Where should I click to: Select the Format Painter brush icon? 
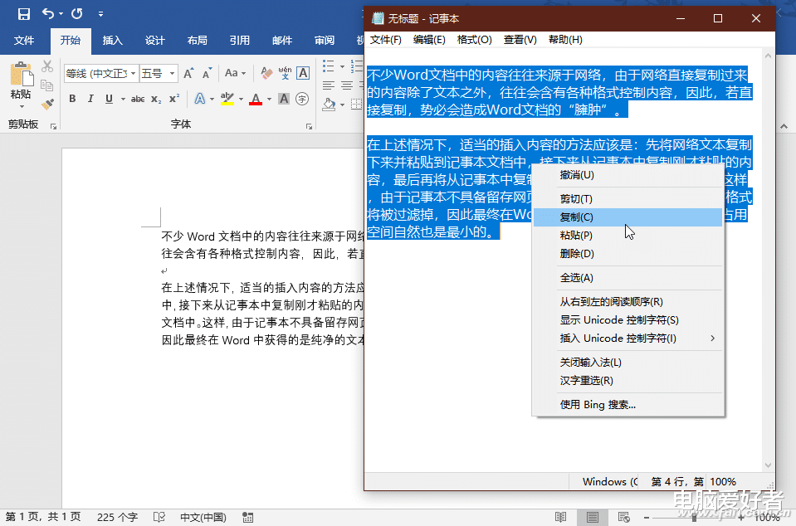point(47,104)
